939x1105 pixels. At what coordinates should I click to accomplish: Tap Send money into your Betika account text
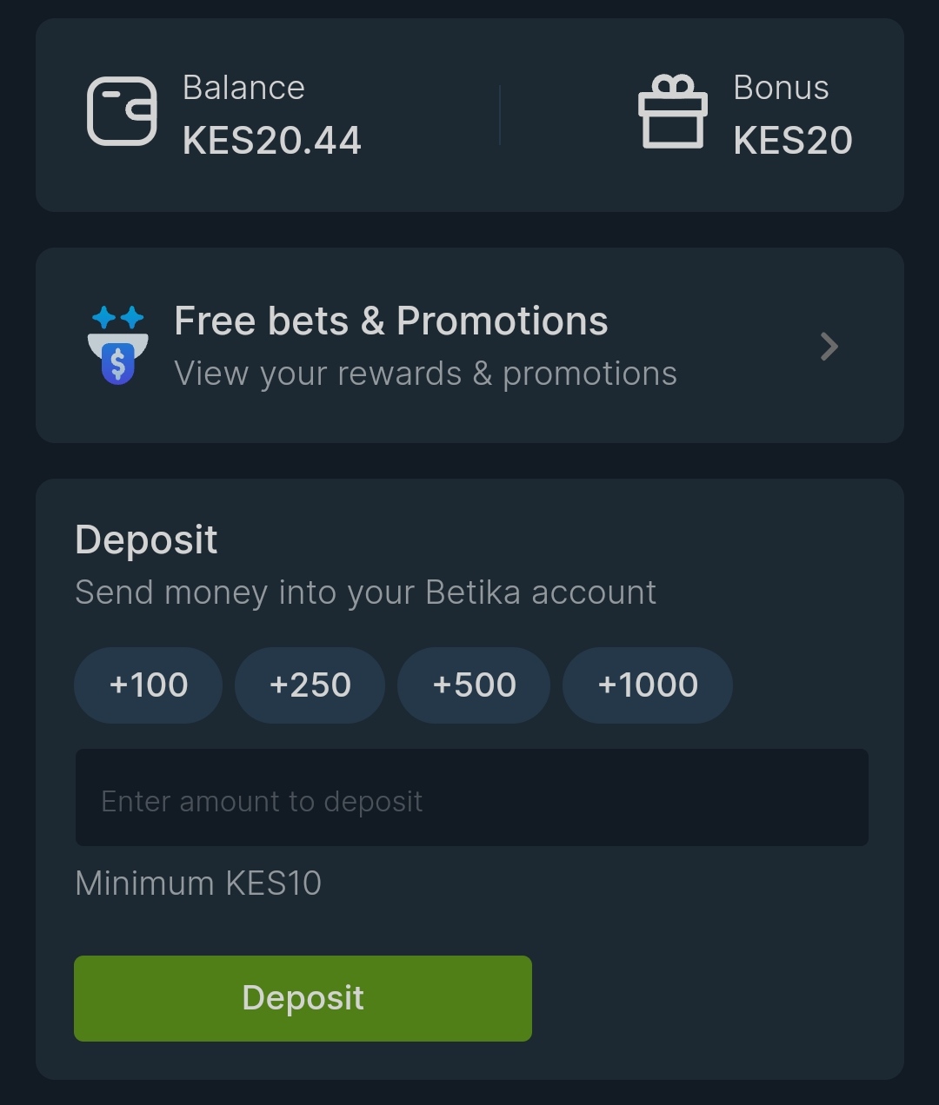click(x=365, y=592)
